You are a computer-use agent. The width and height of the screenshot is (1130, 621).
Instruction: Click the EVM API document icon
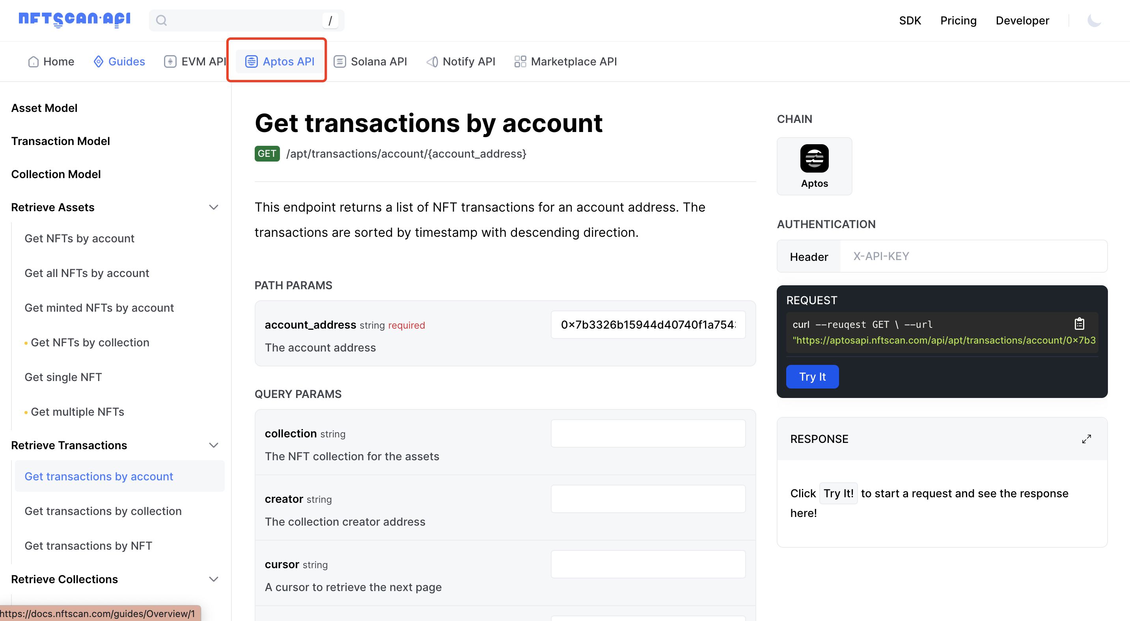pyautogui.click(x=169, y=61)
